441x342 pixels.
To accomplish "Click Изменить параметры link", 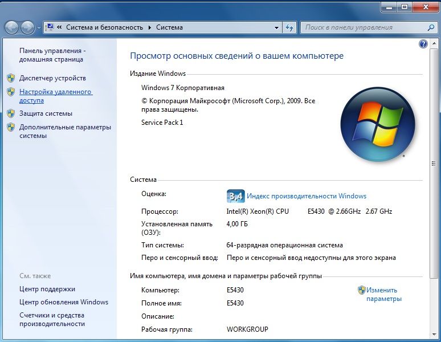I will pos(383,294).
